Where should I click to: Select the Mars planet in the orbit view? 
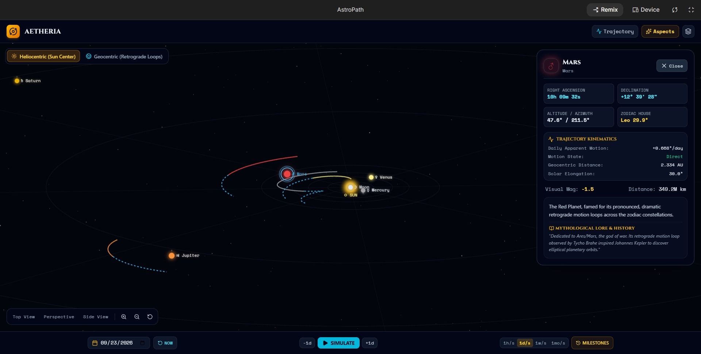(287, 174)
